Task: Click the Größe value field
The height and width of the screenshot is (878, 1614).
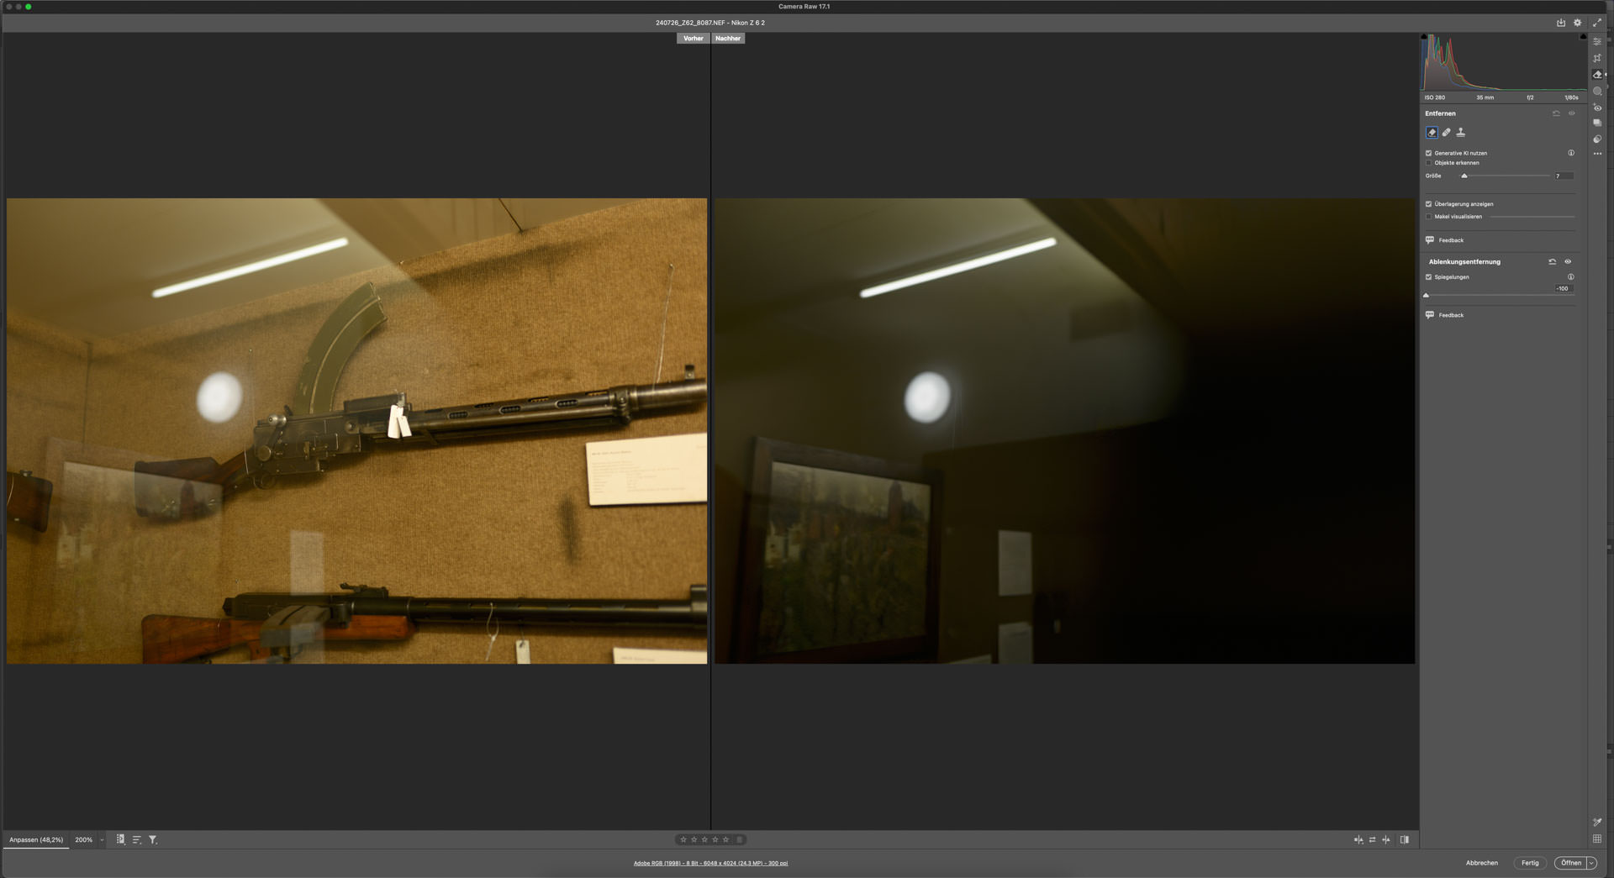Action: click(x=1564, y=176)
